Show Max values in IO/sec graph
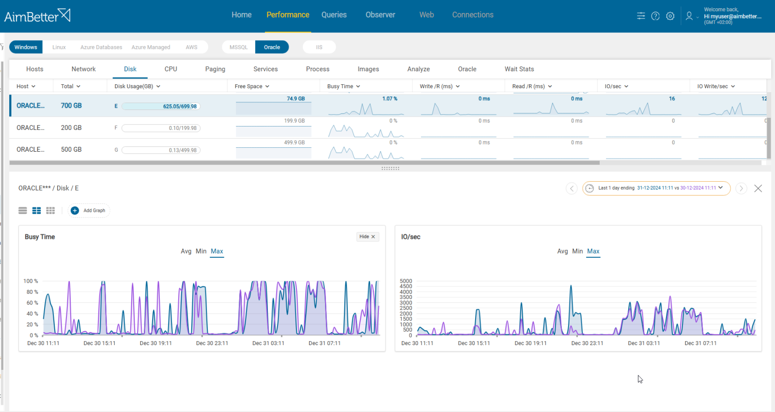 click(593, 251)
